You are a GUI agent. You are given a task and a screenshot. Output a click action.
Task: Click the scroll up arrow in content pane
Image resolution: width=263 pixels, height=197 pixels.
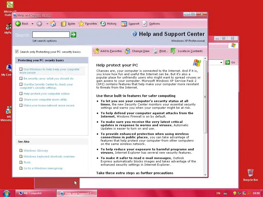[205, 58]
